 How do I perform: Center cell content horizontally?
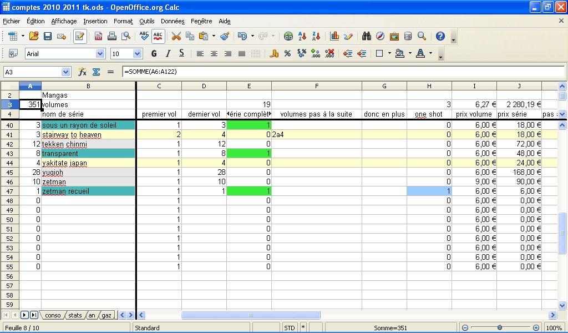coord(214,54)
